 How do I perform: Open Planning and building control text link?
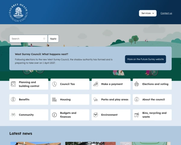click(29, 84)
